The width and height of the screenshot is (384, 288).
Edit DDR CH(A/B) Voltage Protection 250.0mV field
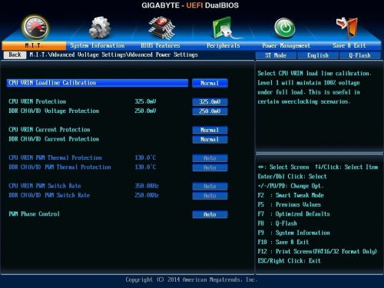(210, 111)
